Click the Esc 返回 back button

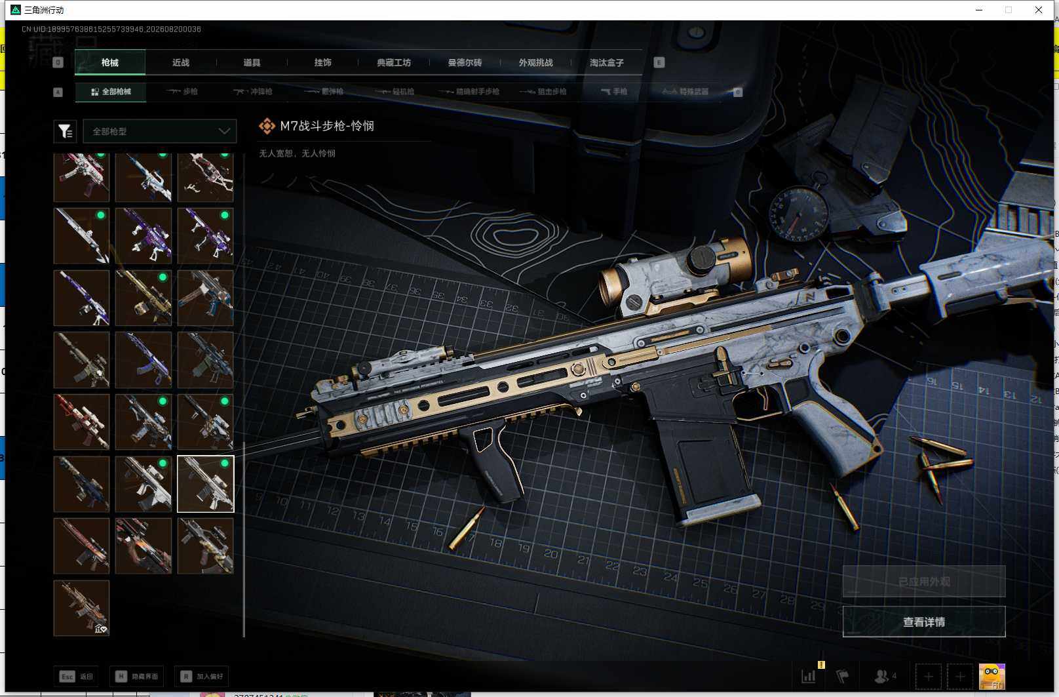tap(77, 676)
